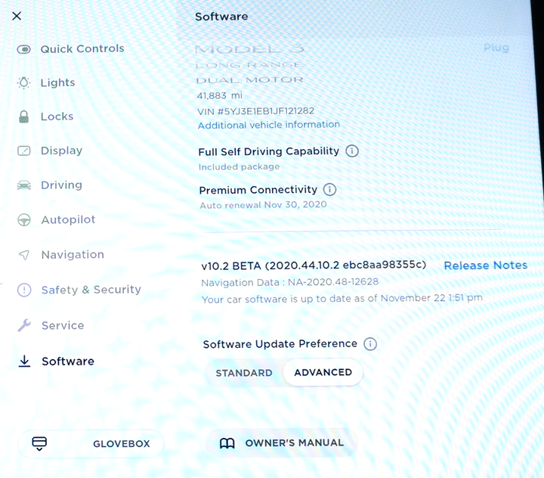
Task: Open the Locks menu label
Action: [x=57, y=116]
